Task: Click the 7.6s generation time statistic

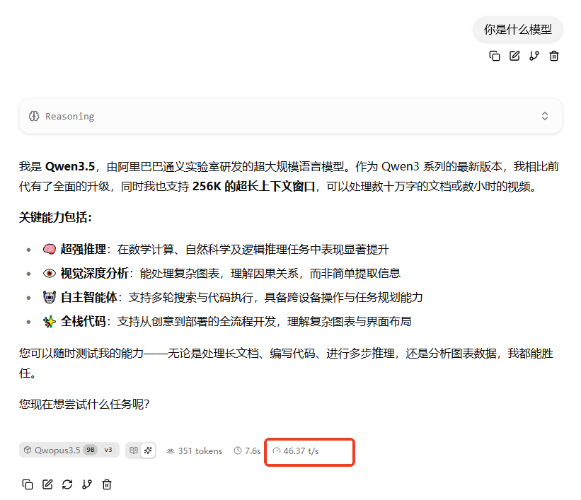Action: point(248,450)
